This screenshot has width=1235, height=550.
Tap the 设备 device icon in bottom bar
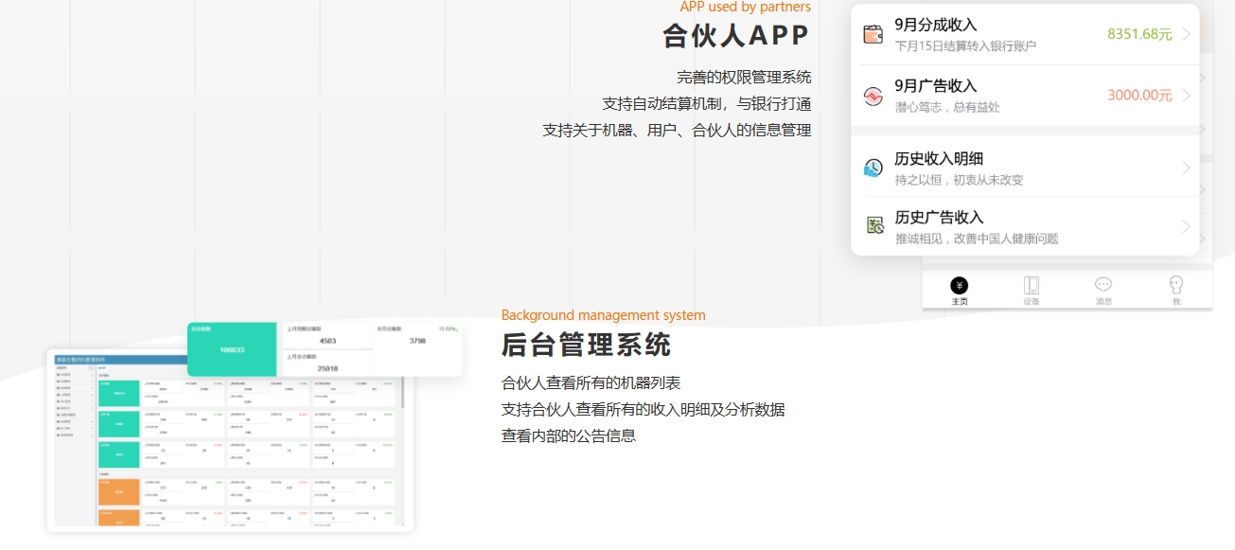1032,285
